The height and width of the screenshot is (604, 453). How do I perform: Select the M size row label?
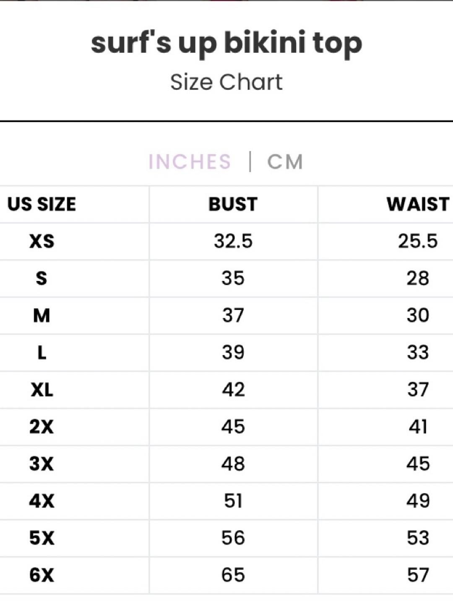click(x=42, y=315)
